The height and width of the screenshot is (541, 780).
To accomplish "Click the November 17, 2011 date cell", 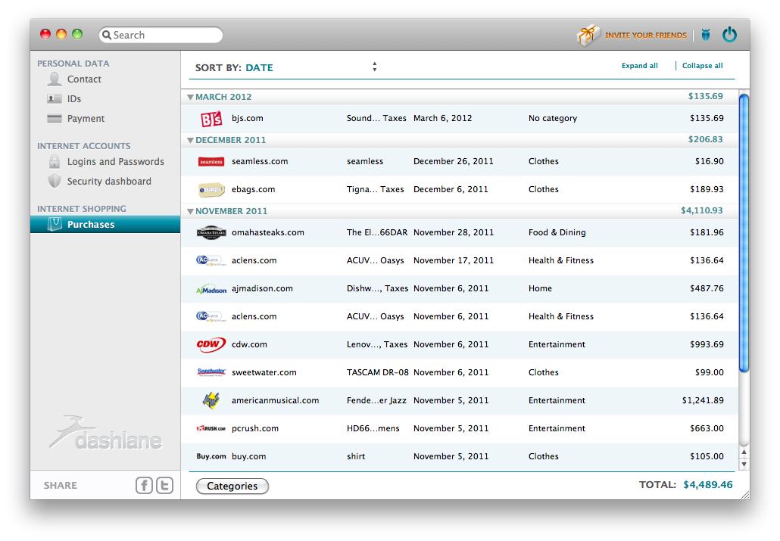I will point(454,260).
